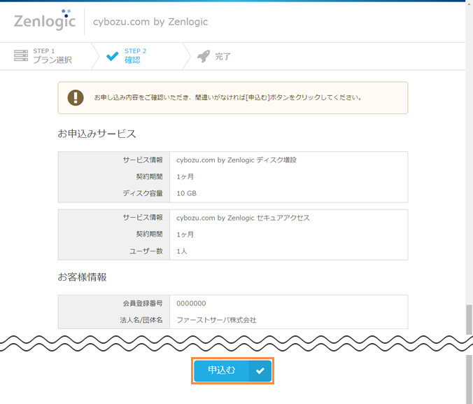Go back to the プラン選択 step
Viewport: 473px width, 404px height.
click(52, 60)
